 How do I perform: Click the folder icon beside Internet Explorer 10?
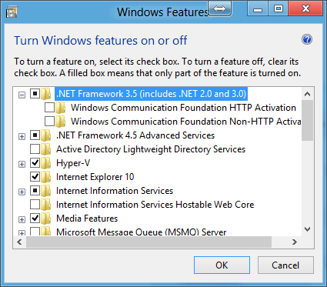click(46, 177)
